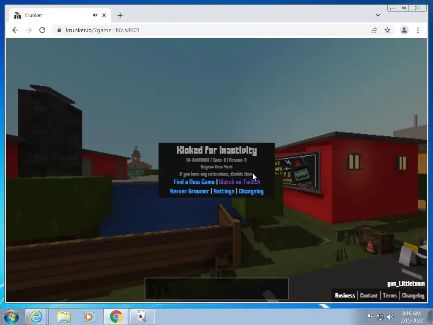Click the network tray icon
This screenshot has height=325, width=433.
pyautogui.click(x=380, y=317)
